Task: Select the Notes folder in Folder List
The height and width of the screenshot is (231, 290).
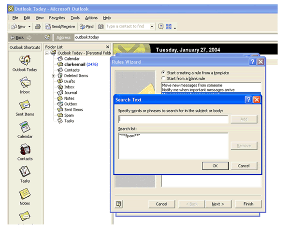Action: click(69, 99)
